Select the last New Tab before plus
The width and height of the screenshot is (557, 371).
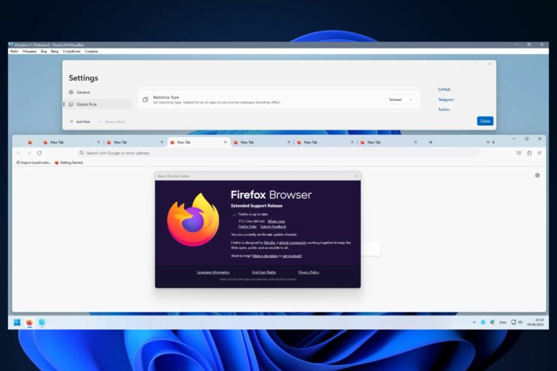tap(389, 142)
